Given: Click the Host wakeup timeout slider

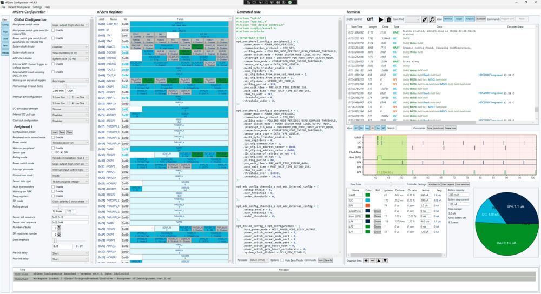Looking at the screenshot, I should [64, 86].
